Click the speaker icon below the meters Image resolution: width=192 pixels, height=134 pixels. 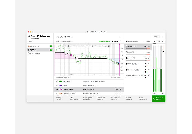click(163, 94)
